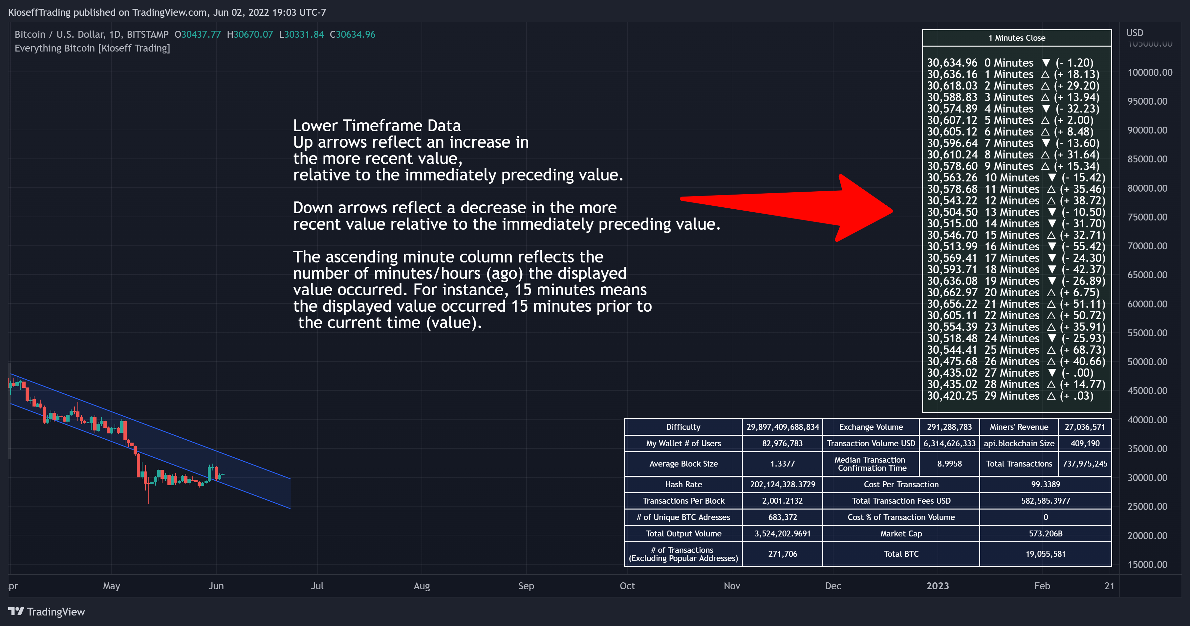Click the '15 Minutes' row in close table
The image size is (1190, 626).
click(x=1016, y=235)
